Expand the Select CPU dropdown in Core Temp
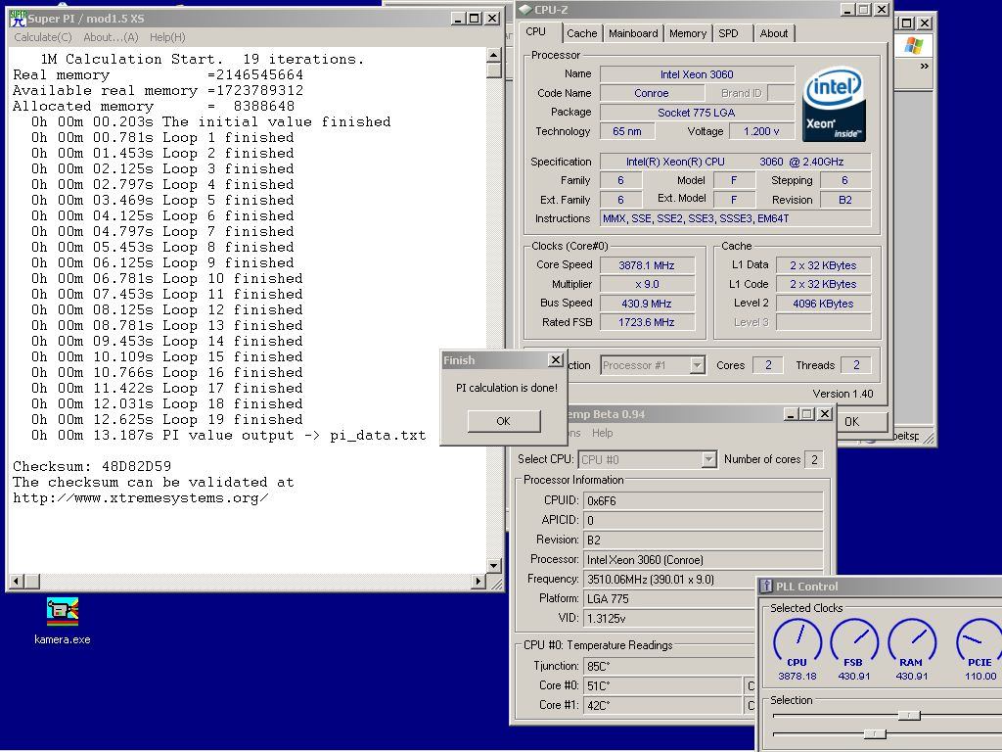This screenshot has width=1002, height=752. pos(647,459)
